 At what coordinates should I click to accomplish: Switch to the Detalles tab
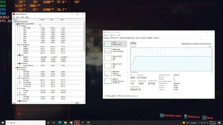coord(150,38)
